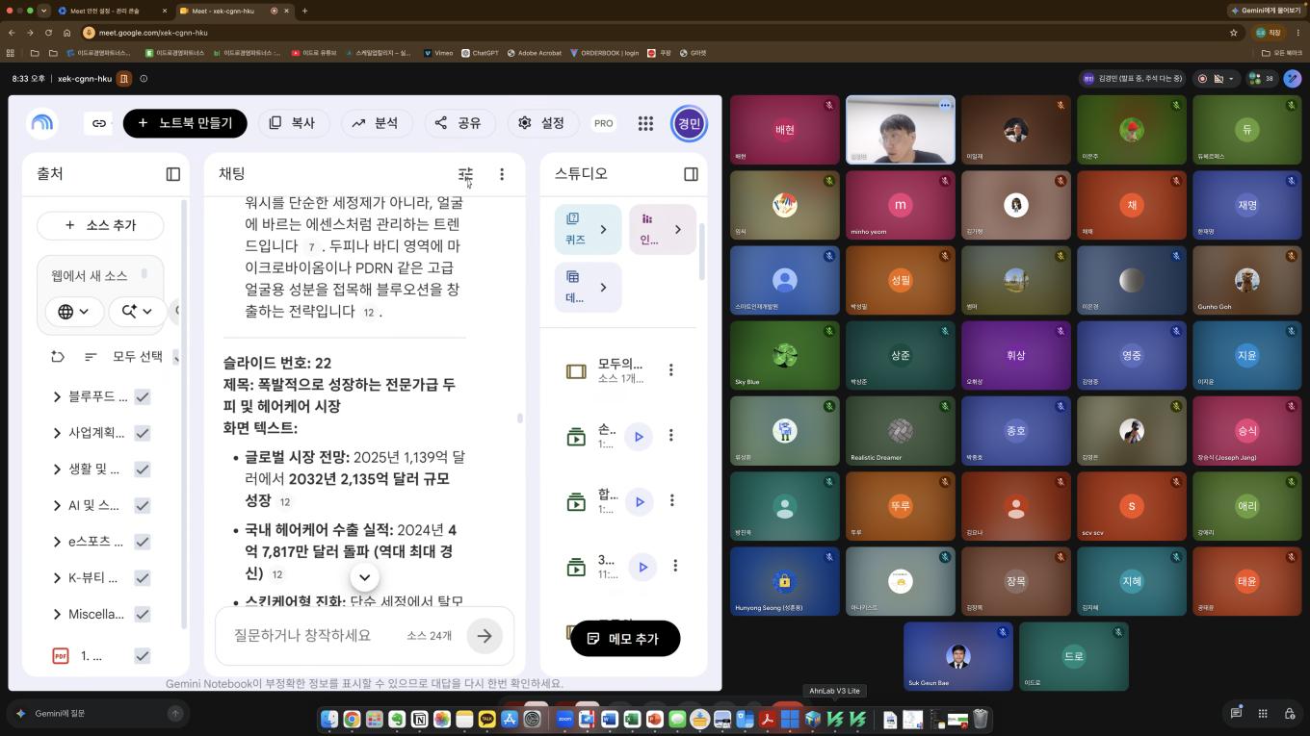Play the 손 audio overview item

pyautogui.click(x=639, y=437)
